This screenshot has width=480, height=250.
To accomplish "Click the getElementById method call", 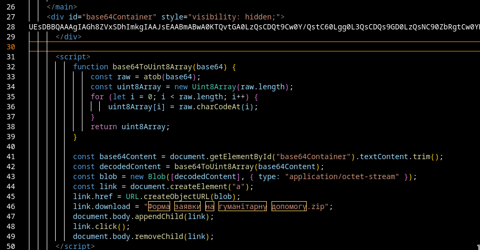I will (x=241, y=157).
